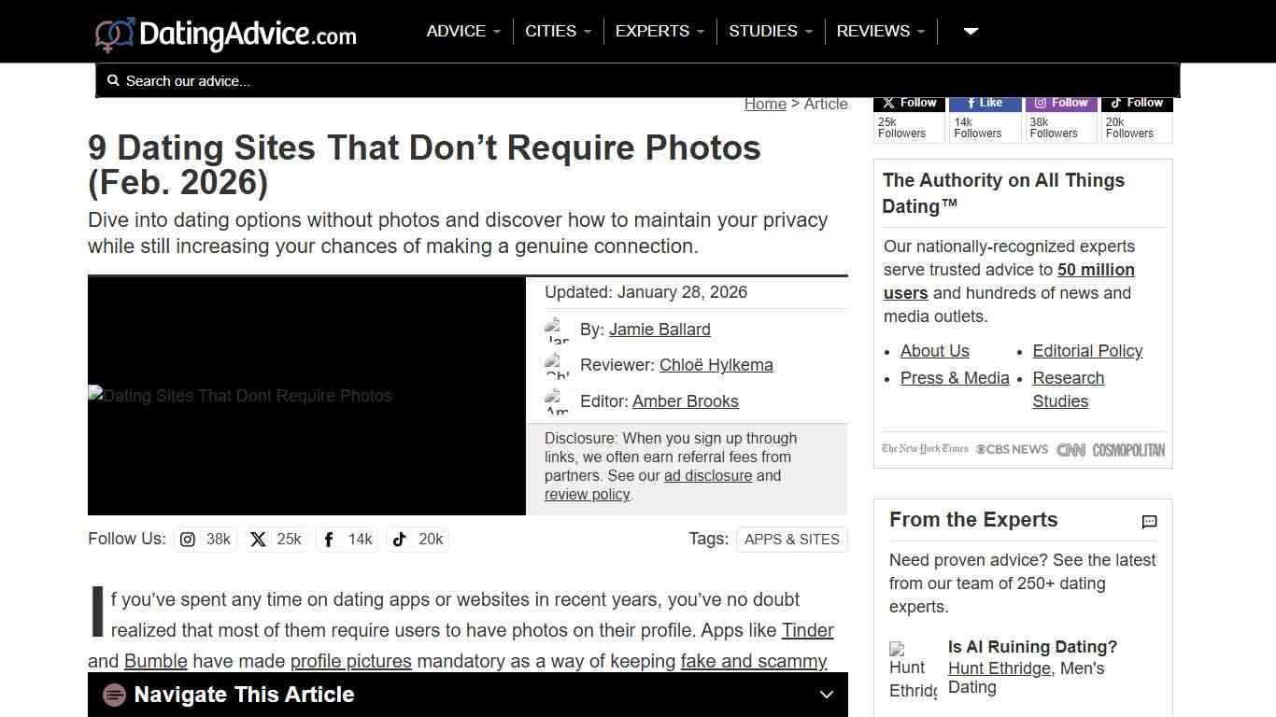
Task: Open the REVIEWS navigation menu
Action: coord(879,31)
